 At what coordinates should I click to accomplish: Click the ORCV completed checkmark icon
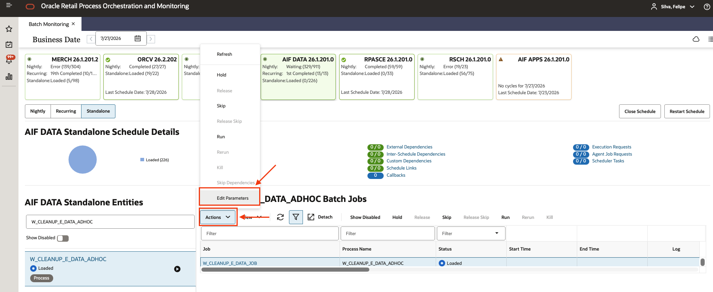coord(108,60)
